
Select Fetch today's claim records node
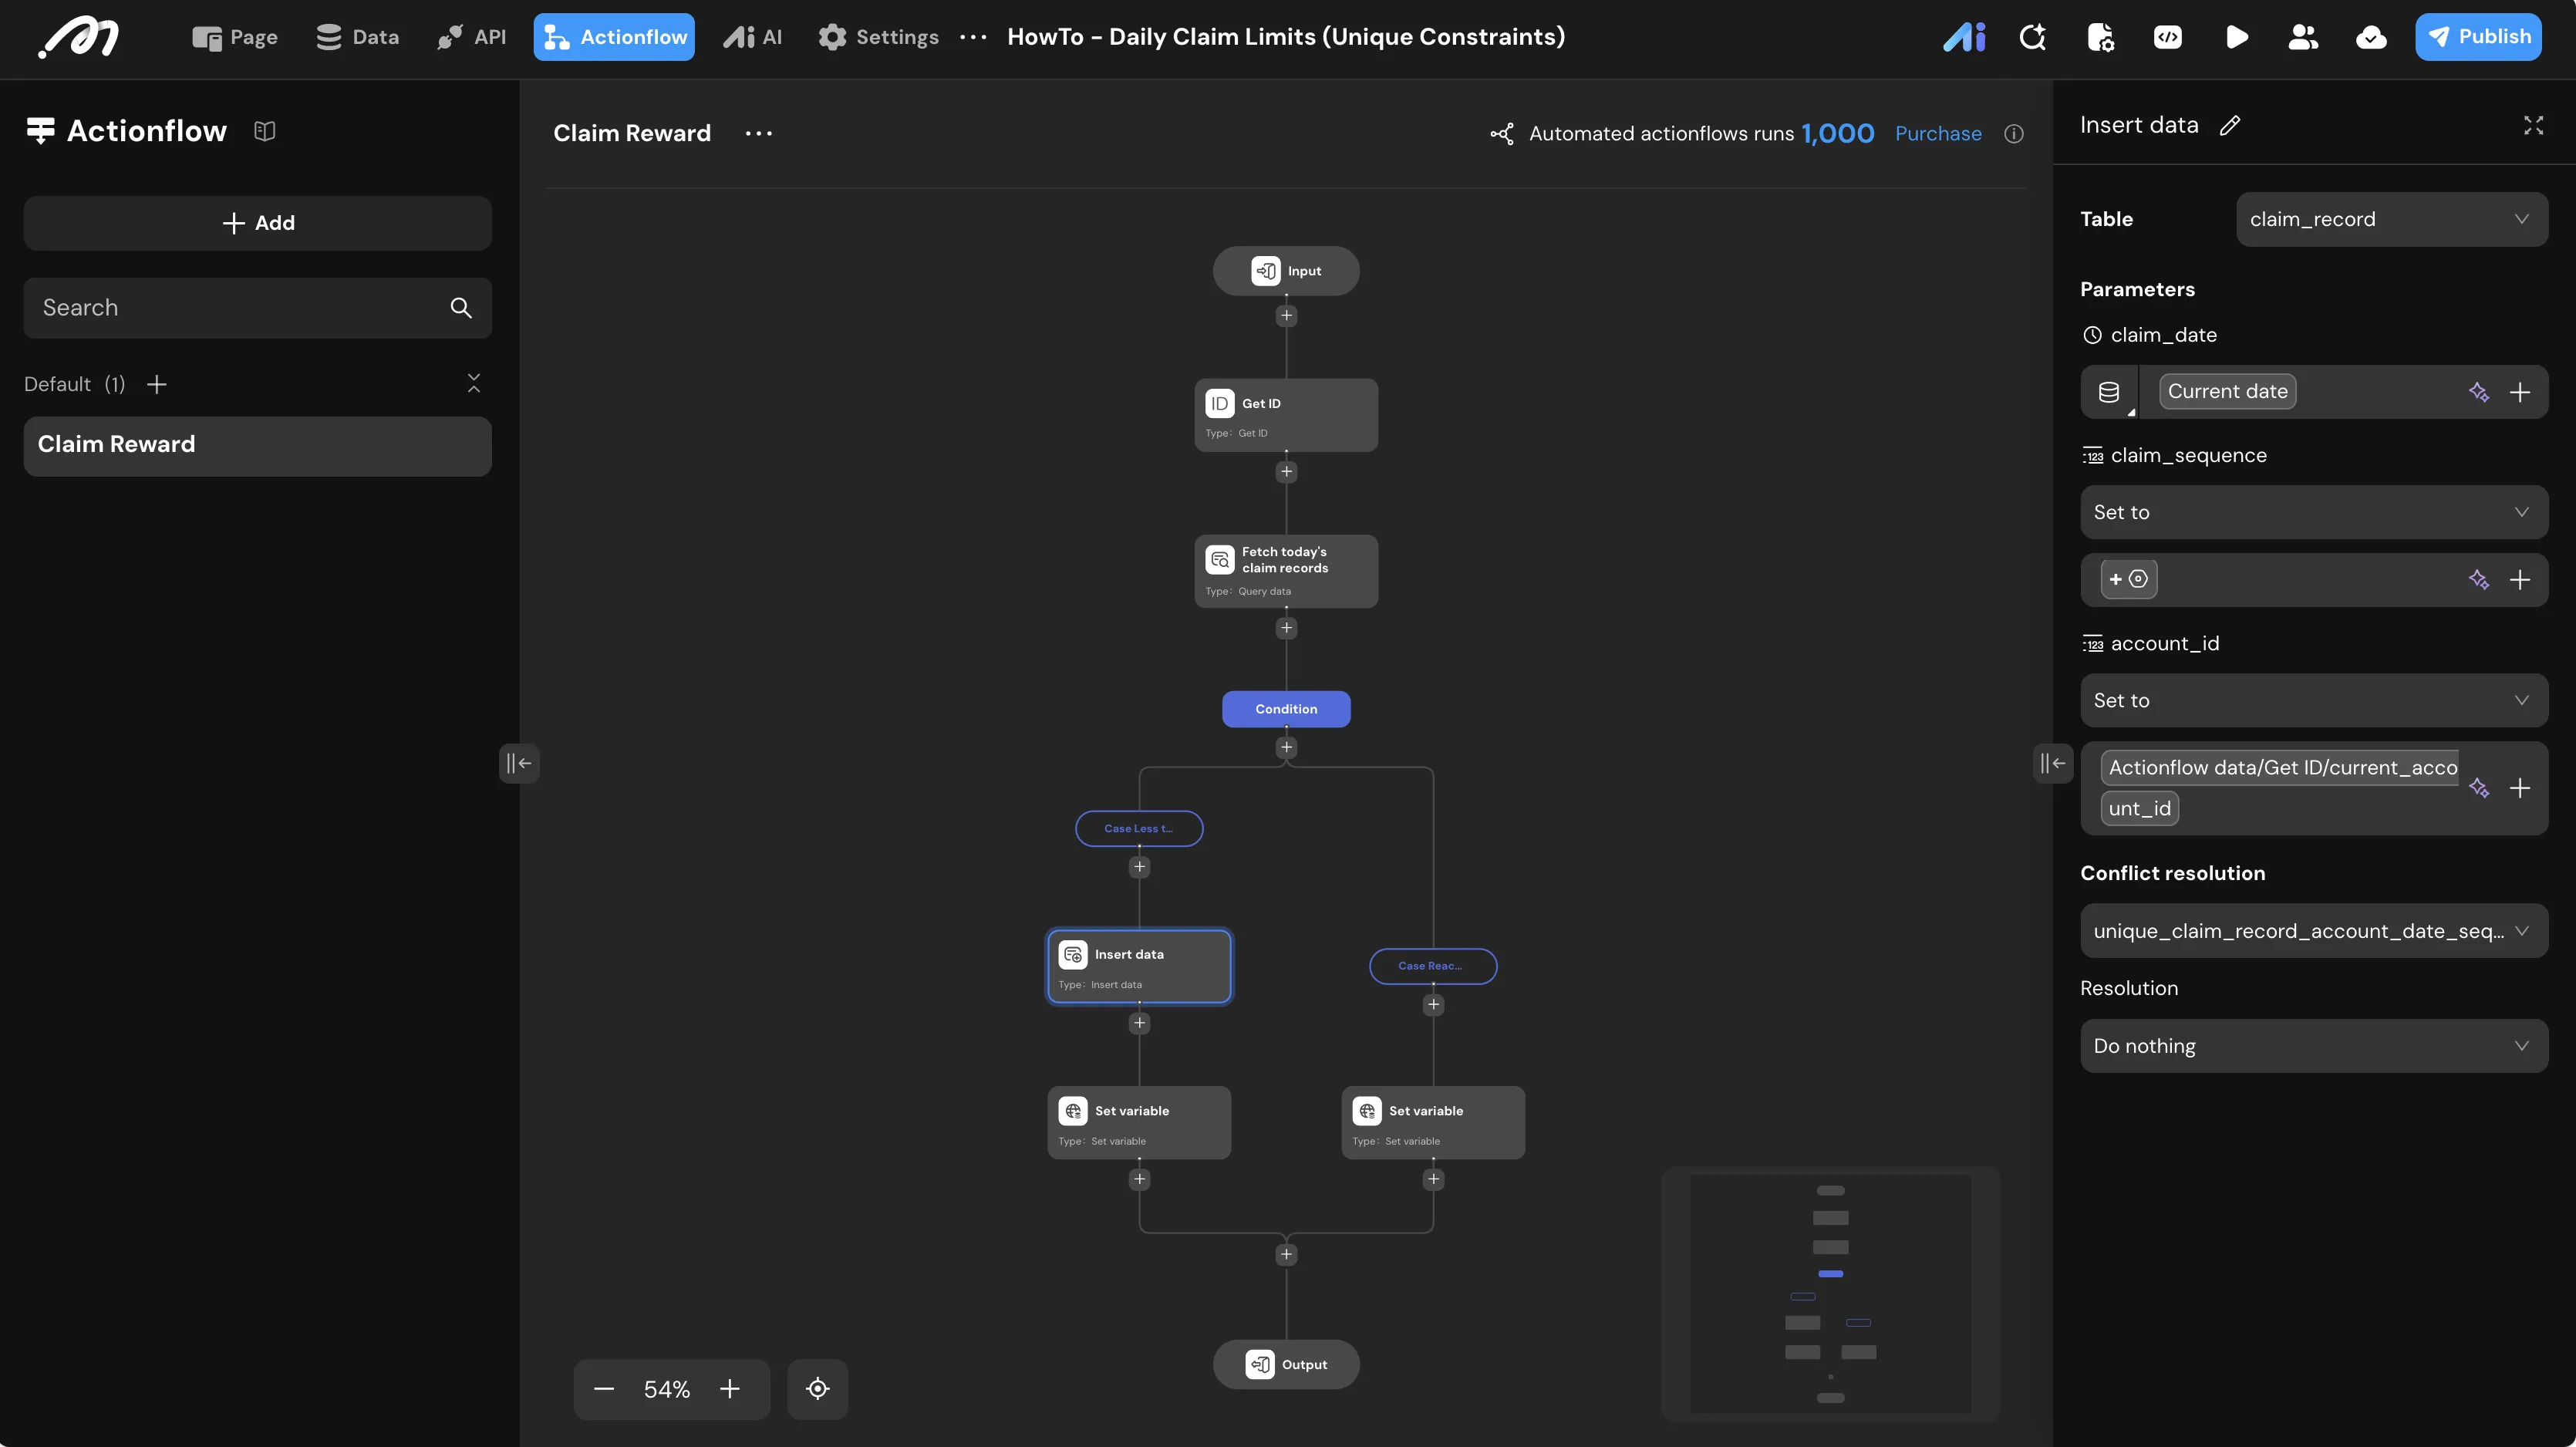(1286, 571)
